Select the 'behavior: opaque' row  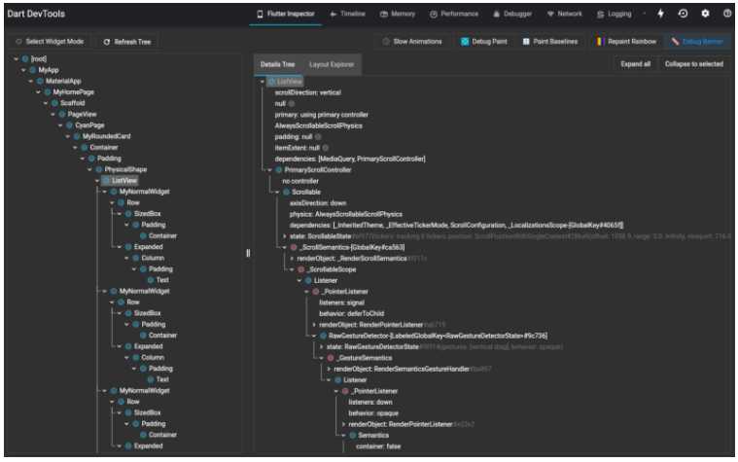click(x=373, y=413)
